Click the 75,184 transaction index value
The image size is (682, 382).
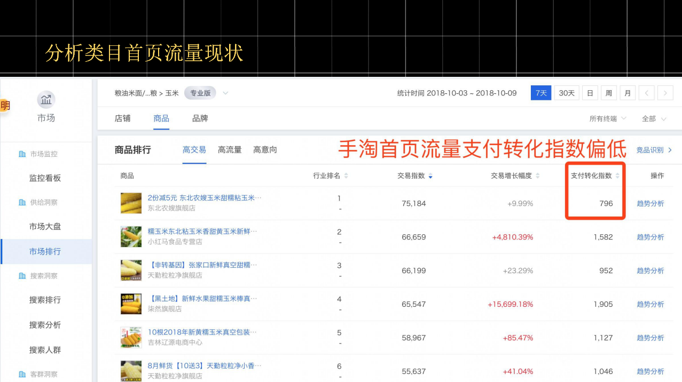point(414,203)
